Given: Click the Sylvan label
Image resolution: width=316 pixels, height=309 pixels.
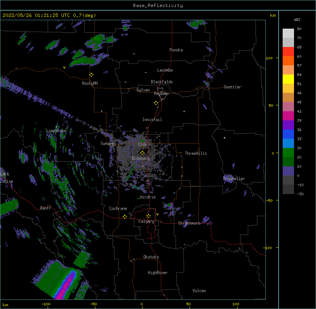Looking at the screenshot, I should (143, 90).
